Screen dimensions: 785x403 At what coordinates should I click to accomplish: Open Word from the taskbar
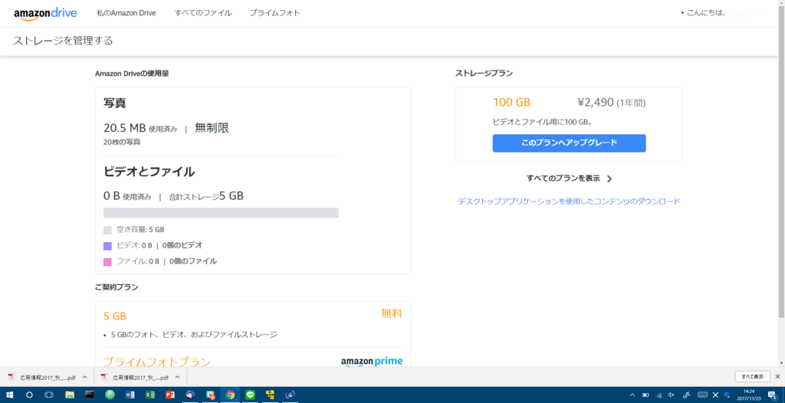[130, 395]
